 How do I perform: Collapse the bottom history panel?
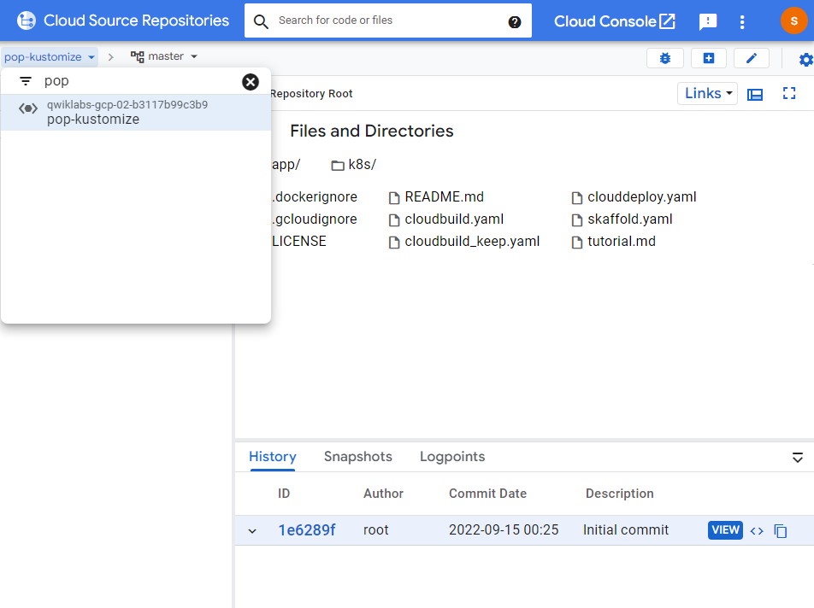click(798, 458)
